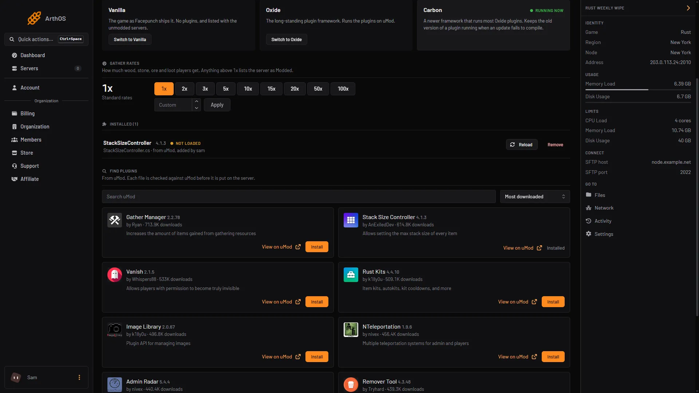Reload the StackSizeController plugin

point(522,145)
